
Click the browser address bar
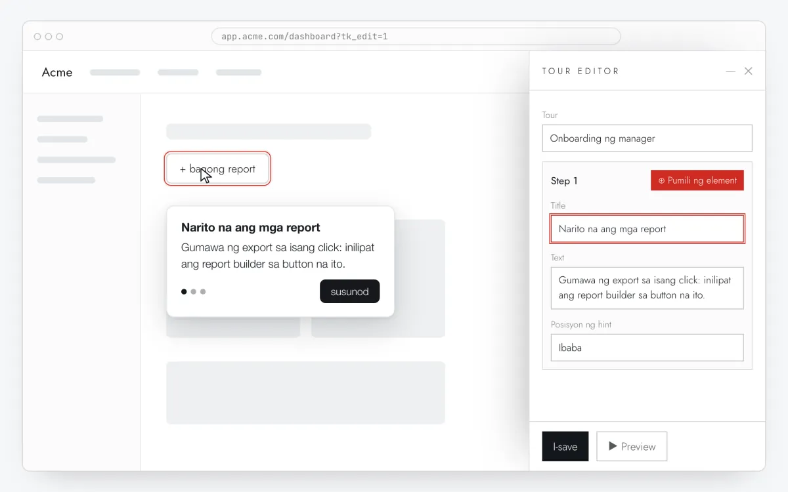(x=416, y=36)
